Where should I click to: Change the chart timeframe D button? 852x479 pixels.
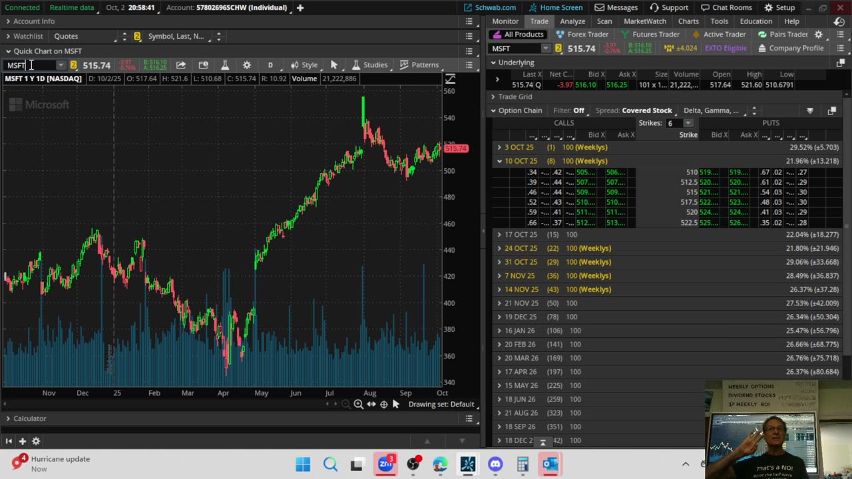tap(270, 65)
